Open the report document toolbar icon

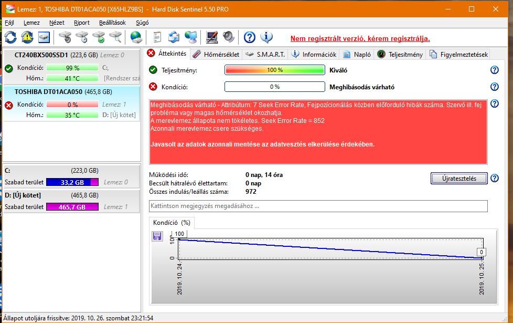(157, 37)
